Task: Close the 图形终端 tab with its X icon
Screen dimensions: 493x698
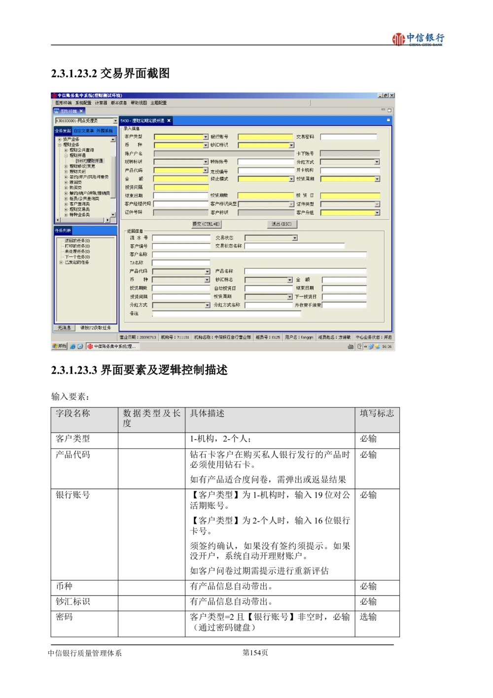Action: (81, 111)
